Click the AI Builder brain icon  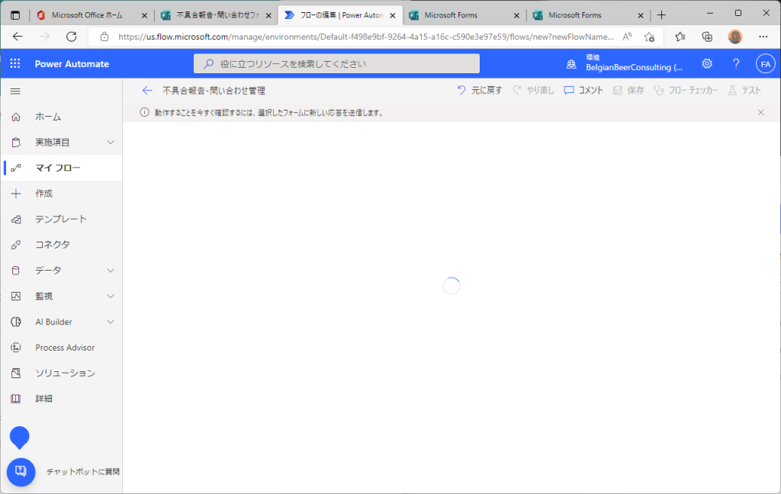pos(16,322)
